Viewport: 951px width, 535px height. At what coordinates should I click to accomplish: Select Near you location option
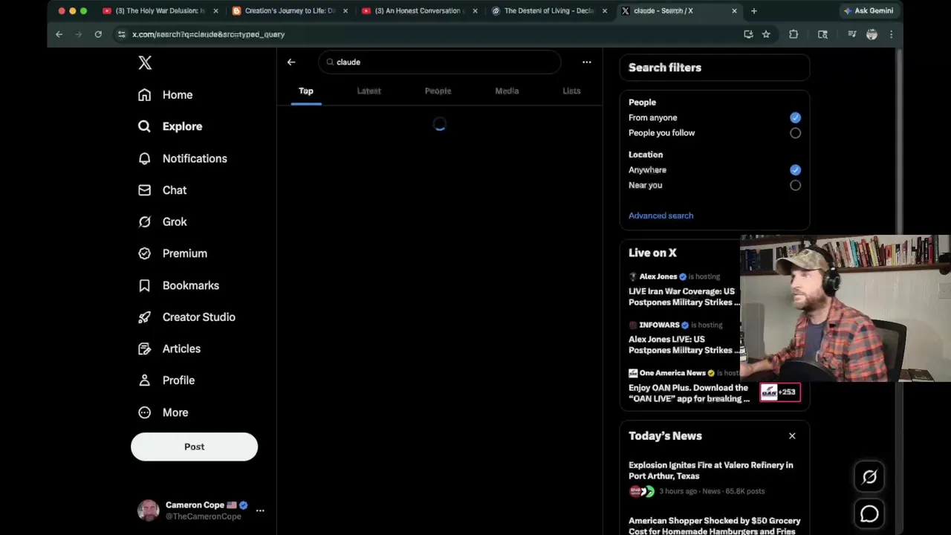(x=795, y=185)
